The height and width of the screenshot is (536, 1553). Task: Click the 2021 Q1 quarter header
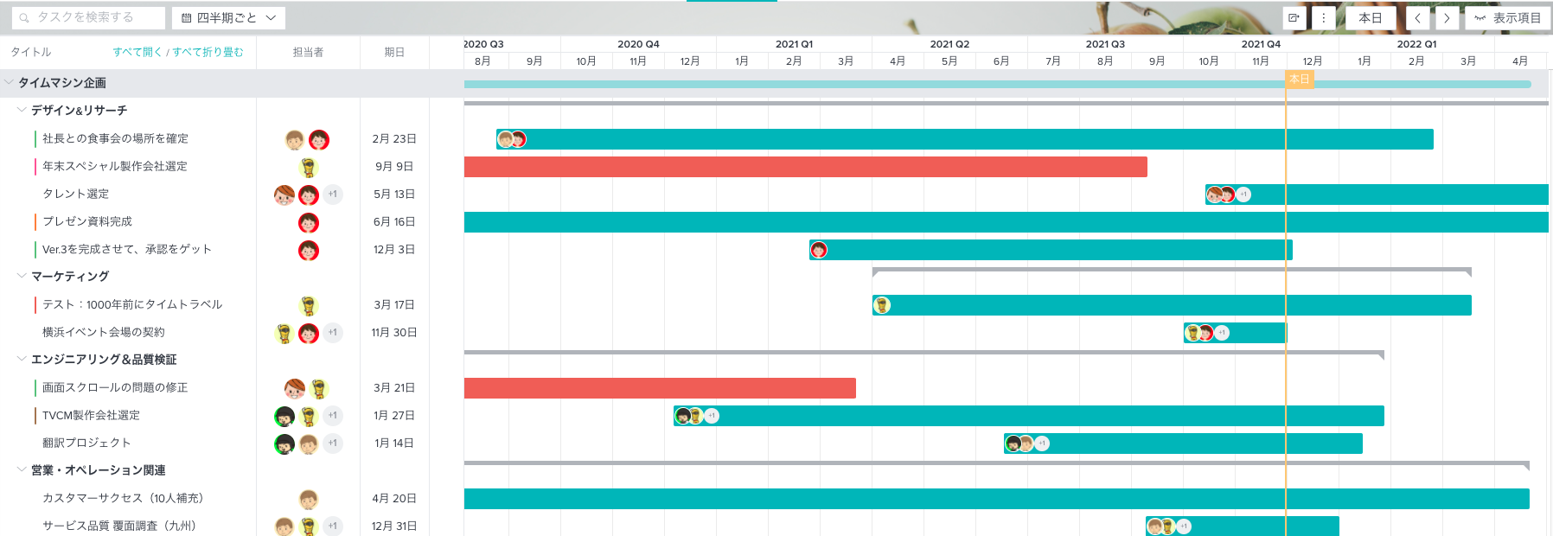pyautogui.click(x=794, y=44)
